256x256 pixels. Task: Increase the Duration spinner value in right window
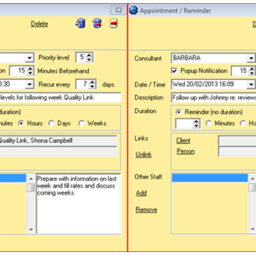(x=196, y=121)
